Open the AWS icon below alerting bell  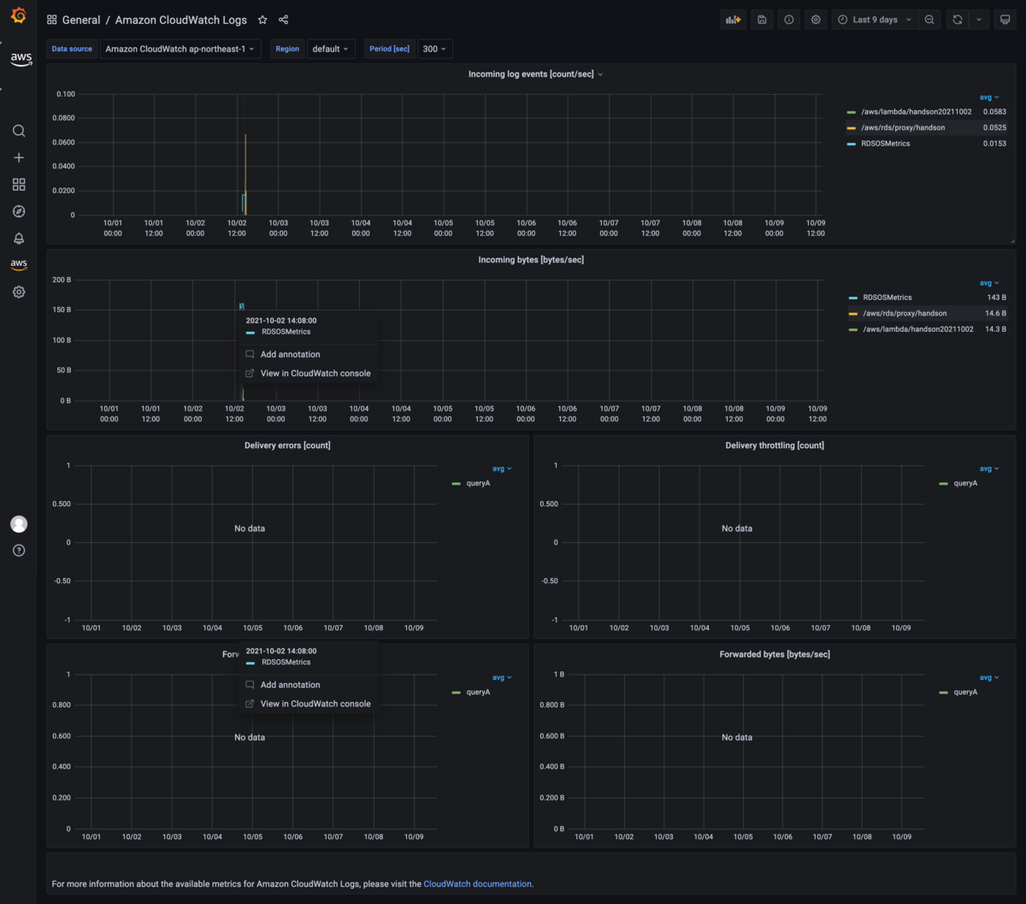coord(19,265)
